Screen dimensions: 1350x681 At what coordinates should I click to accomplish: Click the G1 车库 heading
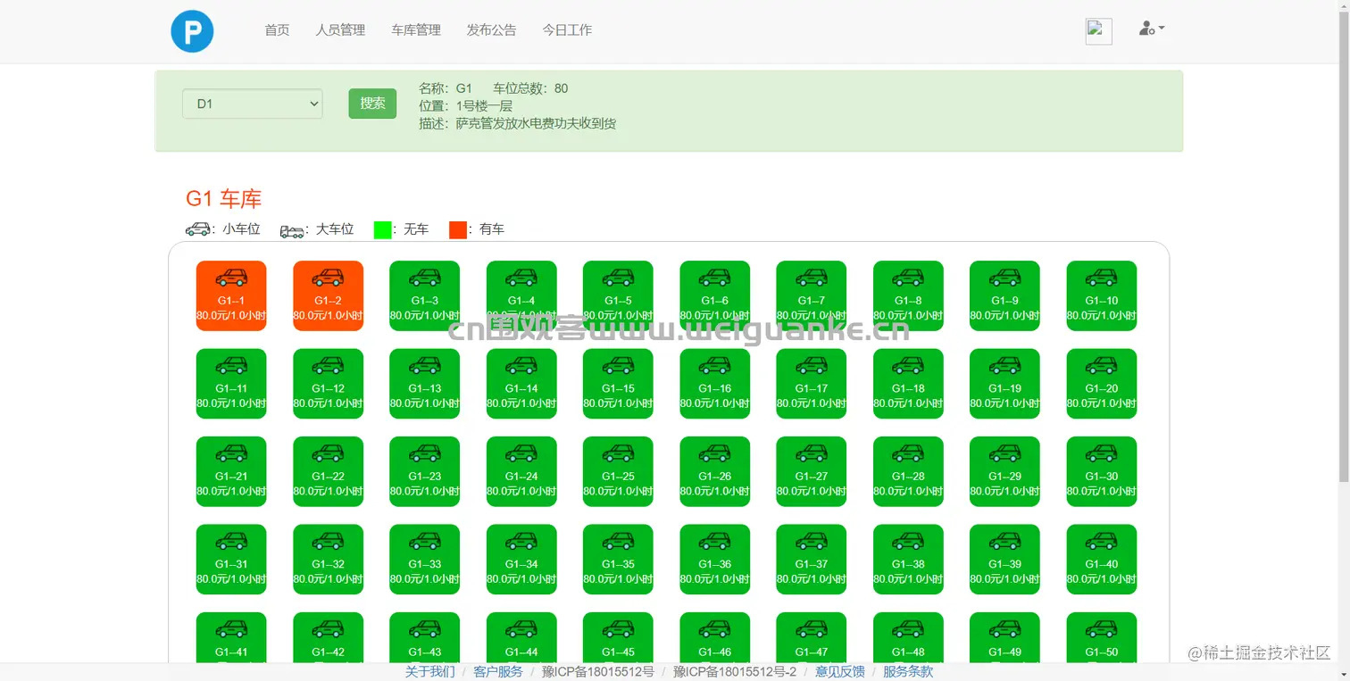223,199
